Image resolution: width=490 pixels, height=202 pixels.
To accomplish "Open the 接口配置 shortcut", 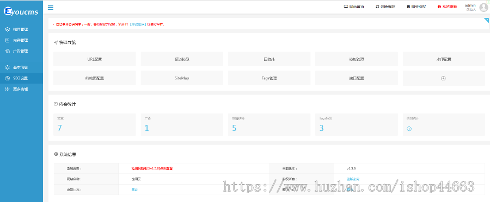I will (x=356, y=78).
